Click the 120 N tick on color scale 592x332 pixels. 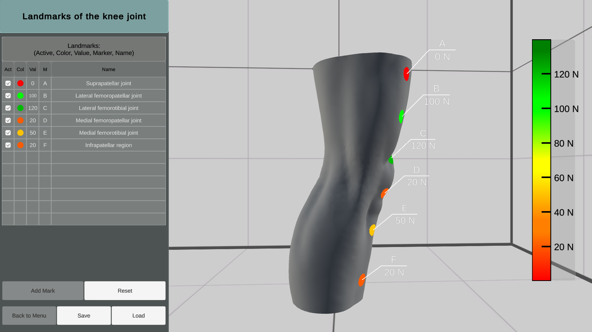tap(546, 74)
